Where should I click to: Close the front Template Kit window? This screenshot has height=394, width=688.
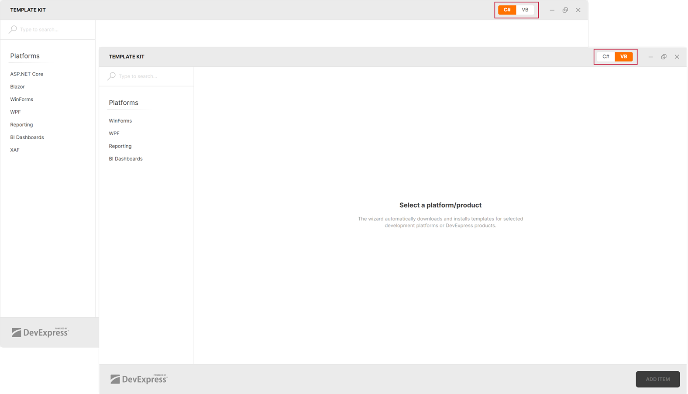(x=677, y=57)
